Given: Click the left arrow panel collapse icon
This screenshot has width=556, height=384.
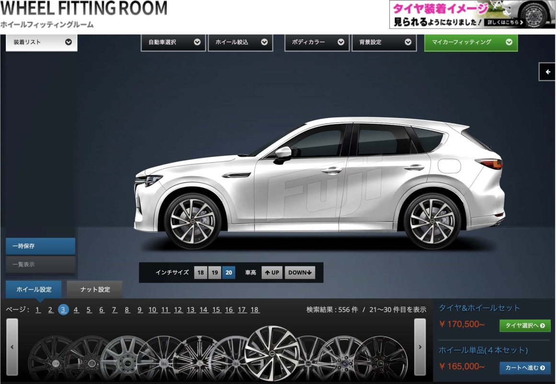Looking at the screenshot, I should click(x=547, y=72).
